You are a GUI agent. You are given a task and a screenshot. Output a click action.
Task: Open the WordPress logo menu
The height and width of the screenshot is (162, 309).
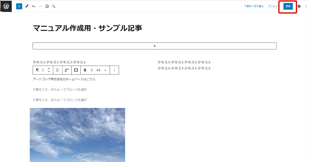click(6, 6)
